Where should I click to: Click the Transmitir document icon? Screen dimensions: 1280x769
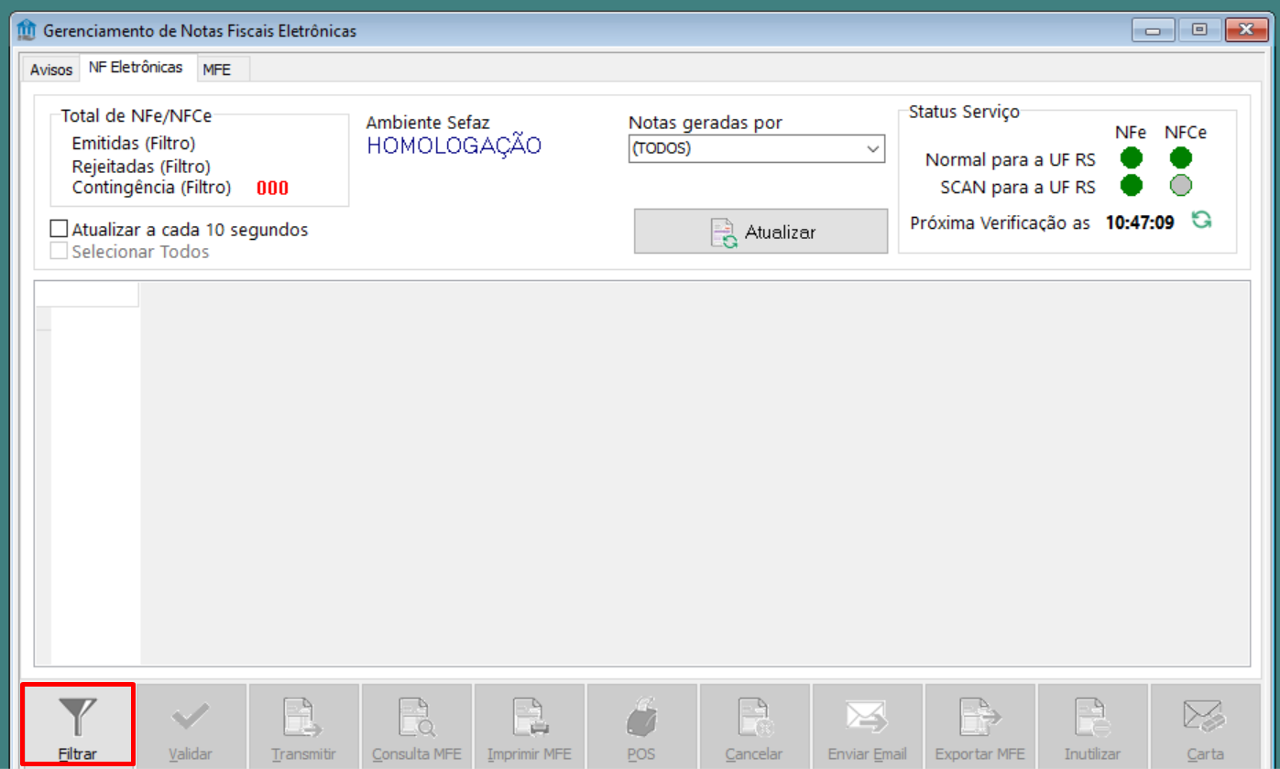[x=303, y=719]
